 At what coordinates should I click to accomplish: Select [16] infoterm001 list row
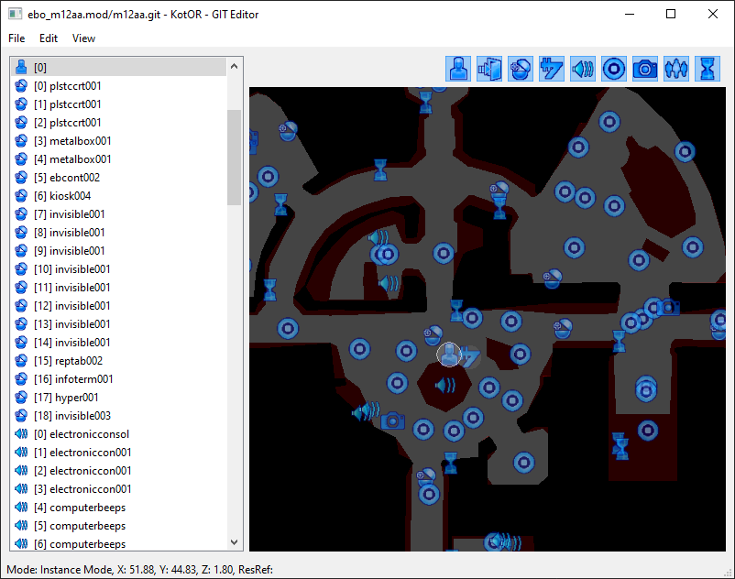click(118, 379)
